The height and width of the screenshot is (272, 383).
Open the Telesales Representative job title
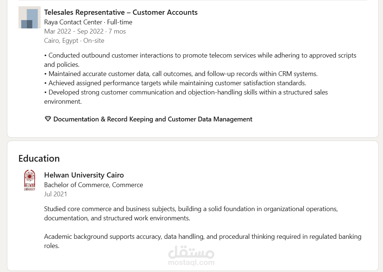121,12
